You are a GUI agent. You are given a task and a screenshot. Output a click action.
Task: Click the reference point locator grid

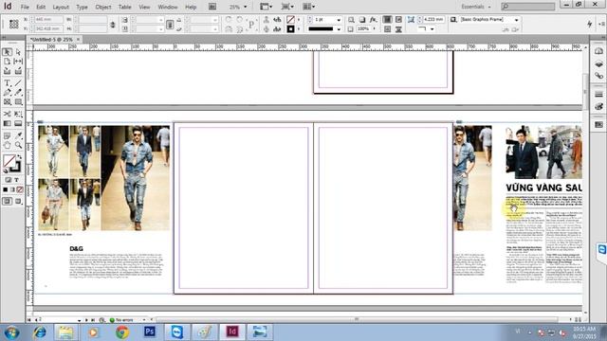(x=14, y=24)
